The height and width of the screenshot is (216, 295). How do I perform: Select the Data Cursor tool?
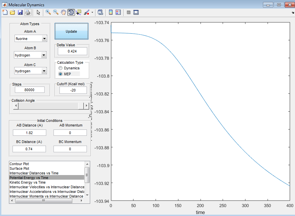(79, 12)
